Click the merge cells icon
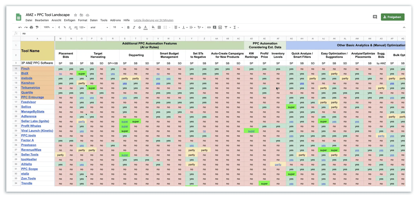418x198 pixels. [x=165, y=27]
